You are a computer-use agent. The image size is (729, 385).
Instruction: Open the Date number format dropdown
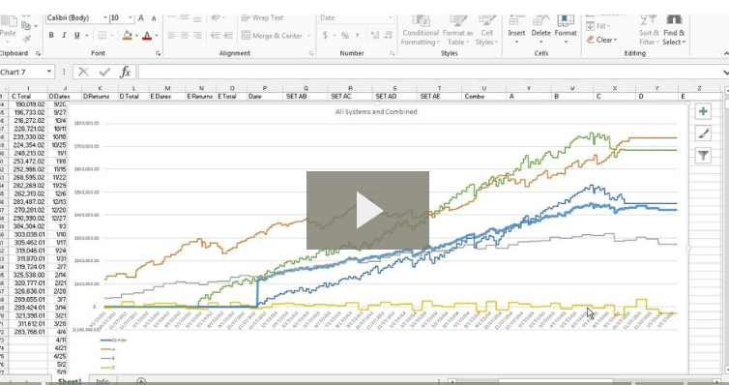pyautogui.click(x=390, y=18)
